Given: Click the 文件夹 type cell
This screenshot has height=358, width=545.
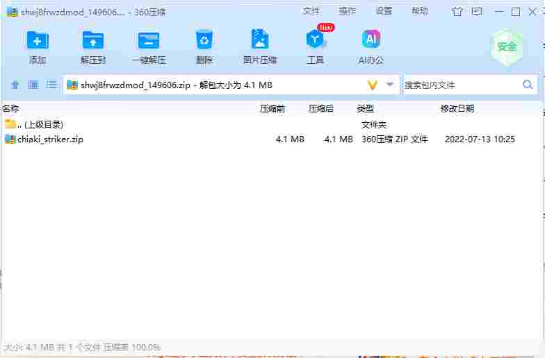Looking at the screenshot, I should [x=374, y=124].
